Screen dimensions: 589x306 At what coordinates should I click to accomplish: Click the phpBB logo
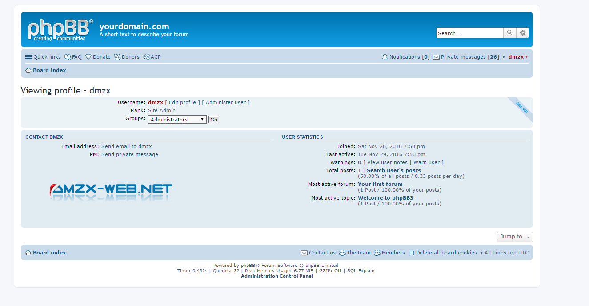(60, 30)
